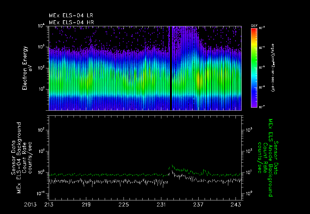Click the 10^3 tick on the right count axis
Viewport: 310px width, 214px height.
[x=249, y=130]
